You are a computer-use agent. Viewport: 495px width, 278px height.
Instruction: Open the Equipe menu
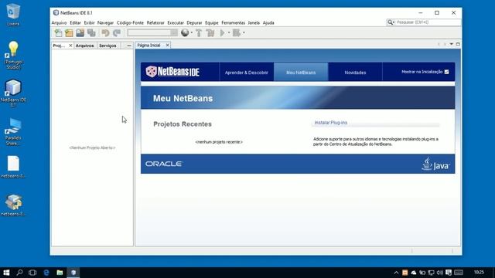pyautogui.click(x=211, y=22)
